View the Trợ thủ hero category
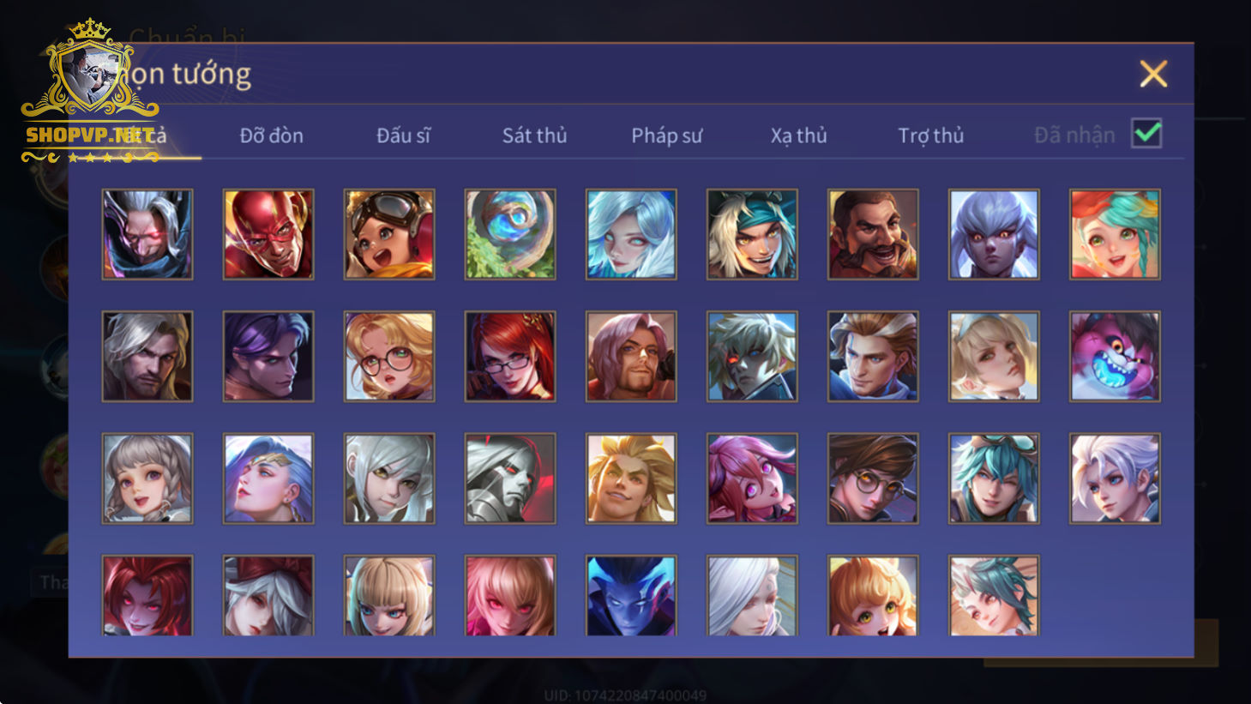Screen dimensions: 1251x704 [x=930, y=135]
